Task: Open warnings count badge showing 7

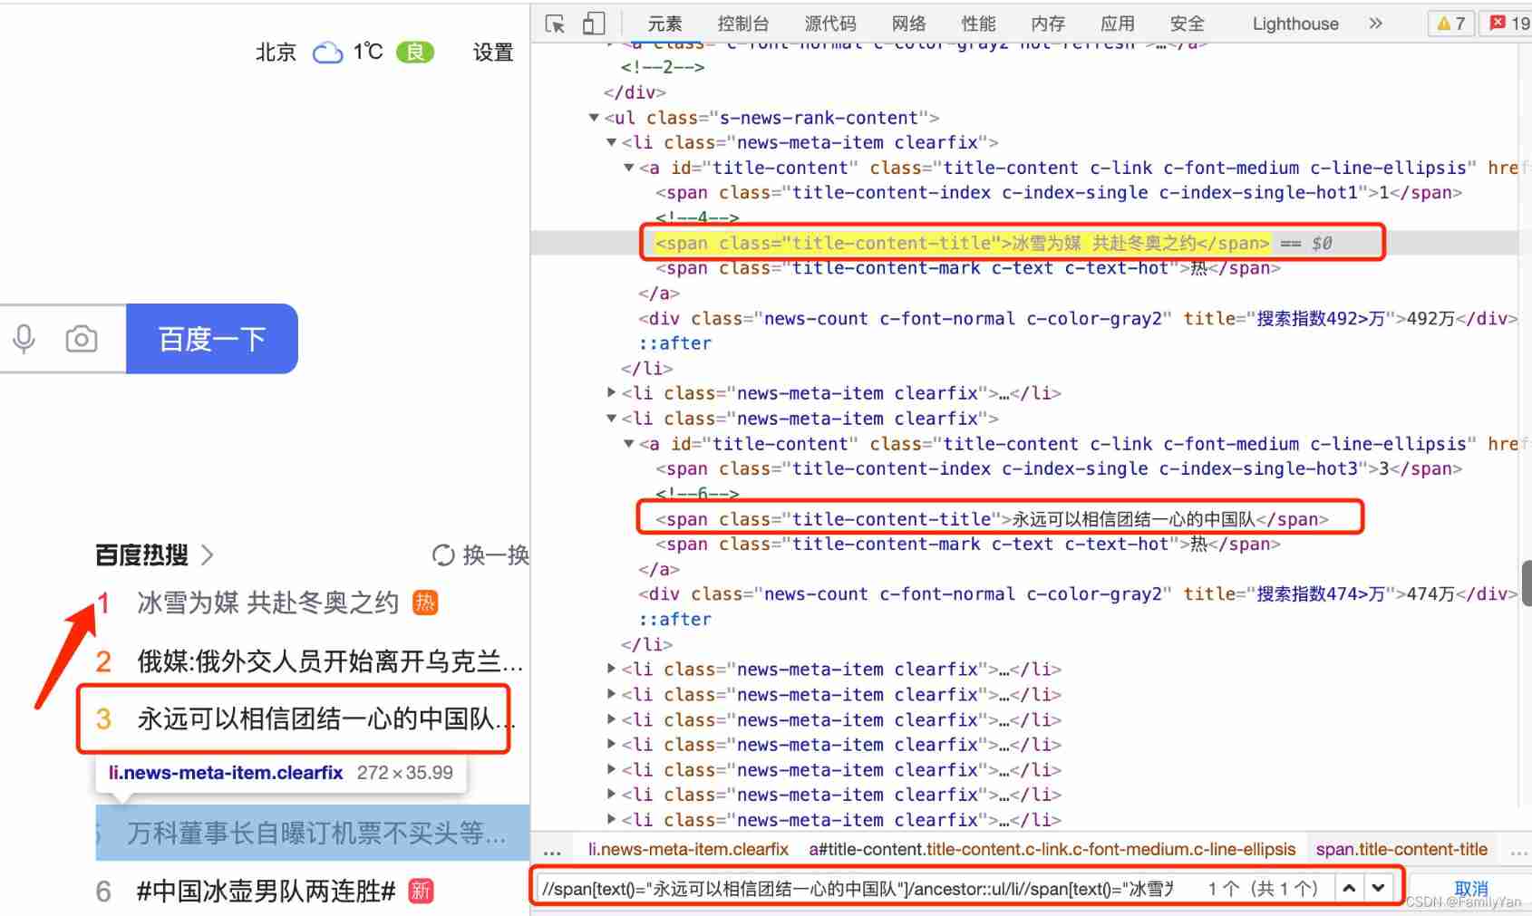Action: tap(1450, 24)
